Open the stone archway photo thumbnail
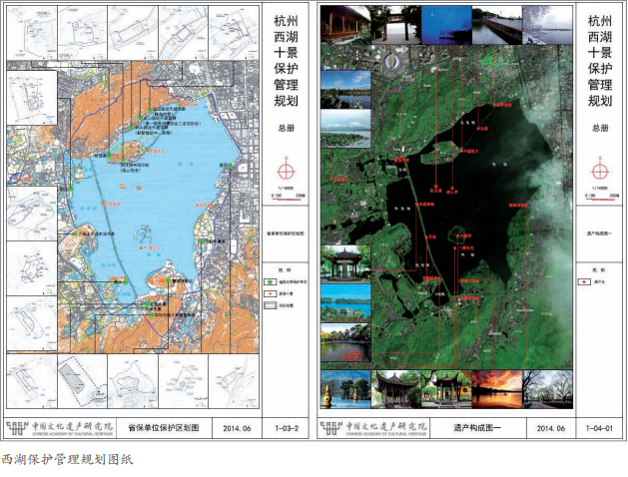The width and height of the screenshot is (628, 477). (396, 25)
